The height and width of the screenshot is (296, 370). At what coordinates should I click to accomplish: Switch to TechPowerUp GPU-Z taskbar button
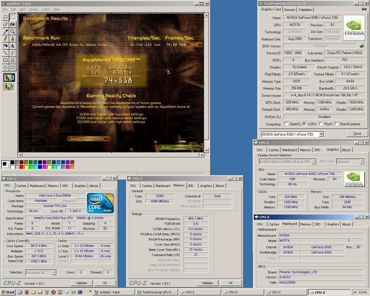point(157,292)
